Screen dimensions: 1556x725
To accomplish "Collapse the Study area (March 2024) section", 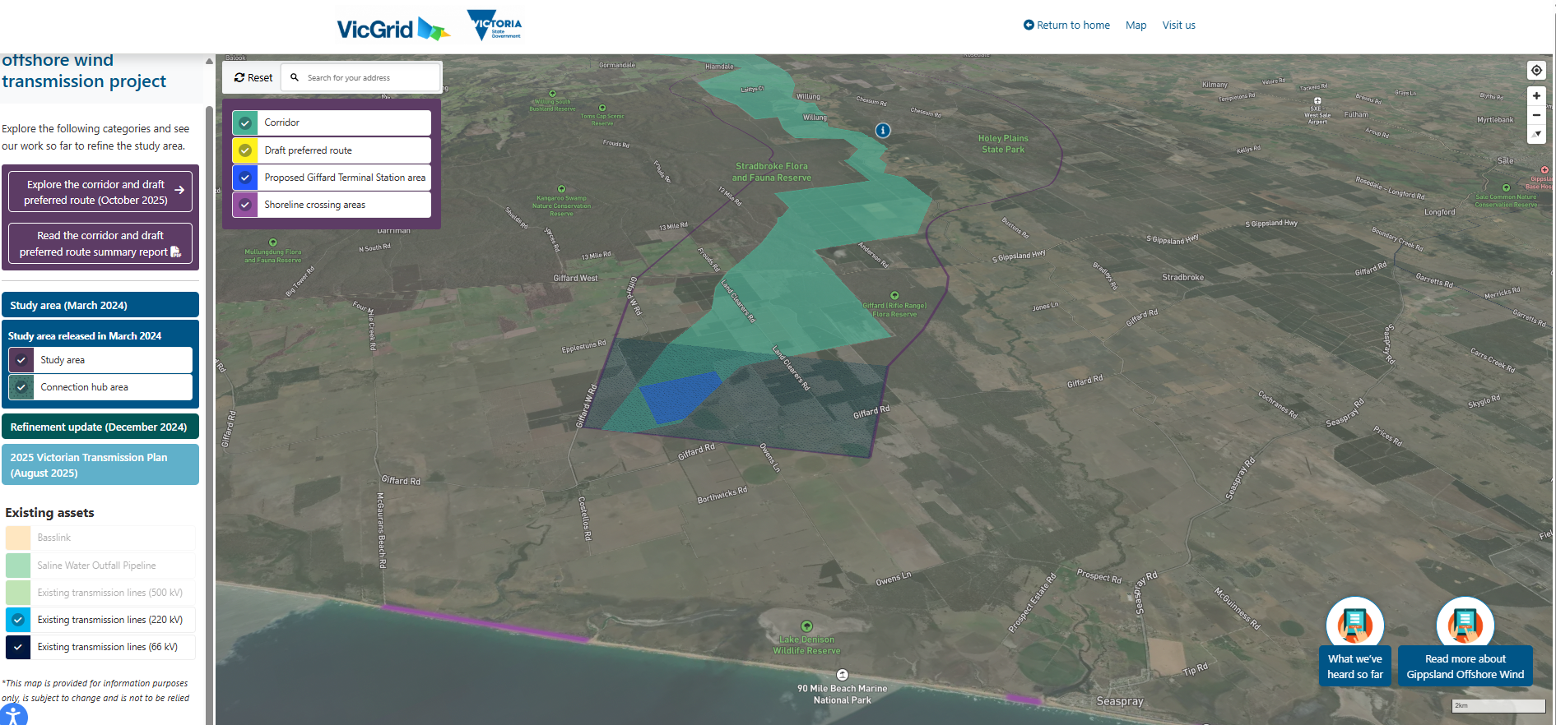I will (x=100, y=305).
